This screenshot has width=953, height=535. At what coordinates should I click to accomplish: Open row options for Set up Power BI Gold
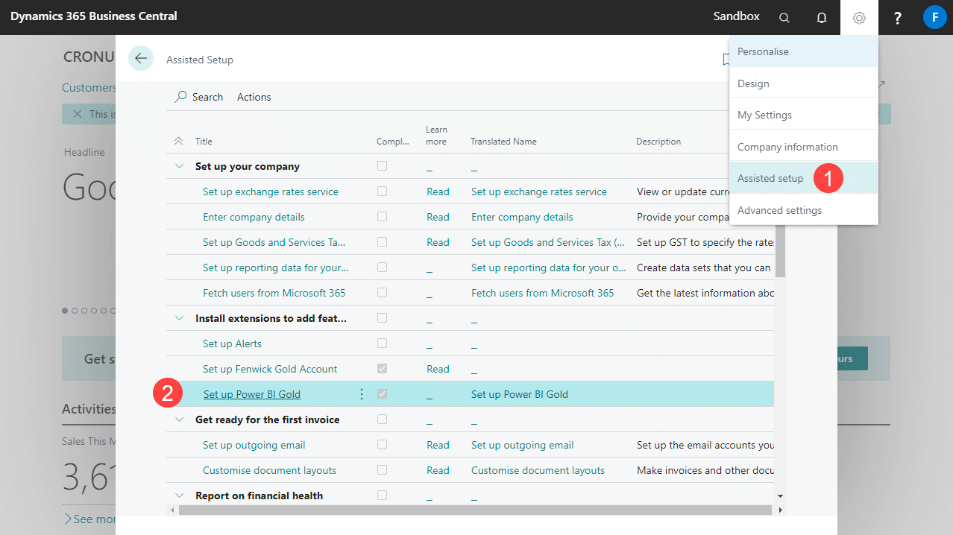[362, 394]
